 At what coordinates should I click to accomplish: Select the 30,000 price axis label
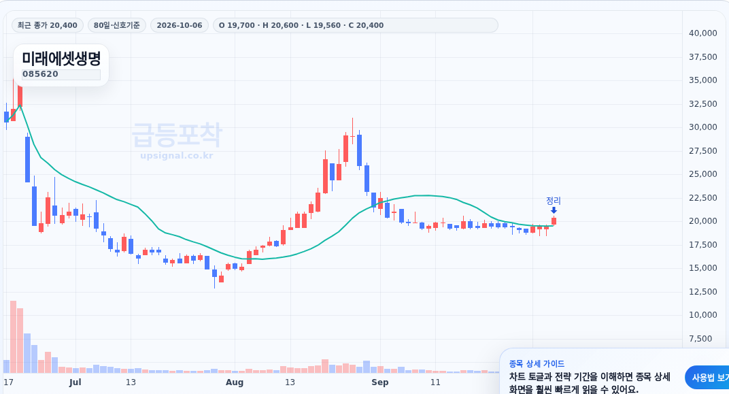pyautogui.click(x=703, y=127)
